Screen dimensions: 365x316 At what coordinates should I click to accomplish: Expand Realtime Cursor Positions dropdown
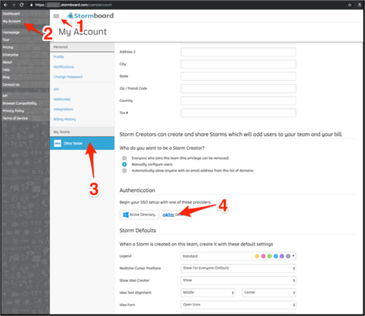click(x=238, y=268)
